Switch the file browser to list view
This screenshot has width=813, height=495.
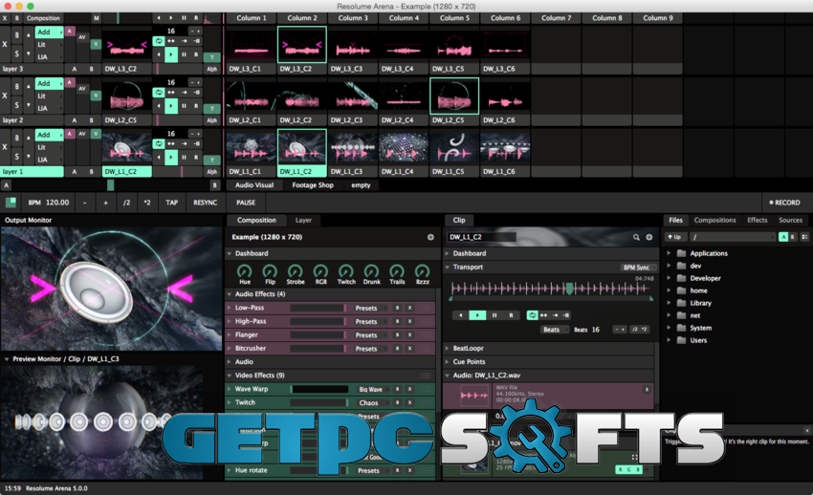(804, 237)
